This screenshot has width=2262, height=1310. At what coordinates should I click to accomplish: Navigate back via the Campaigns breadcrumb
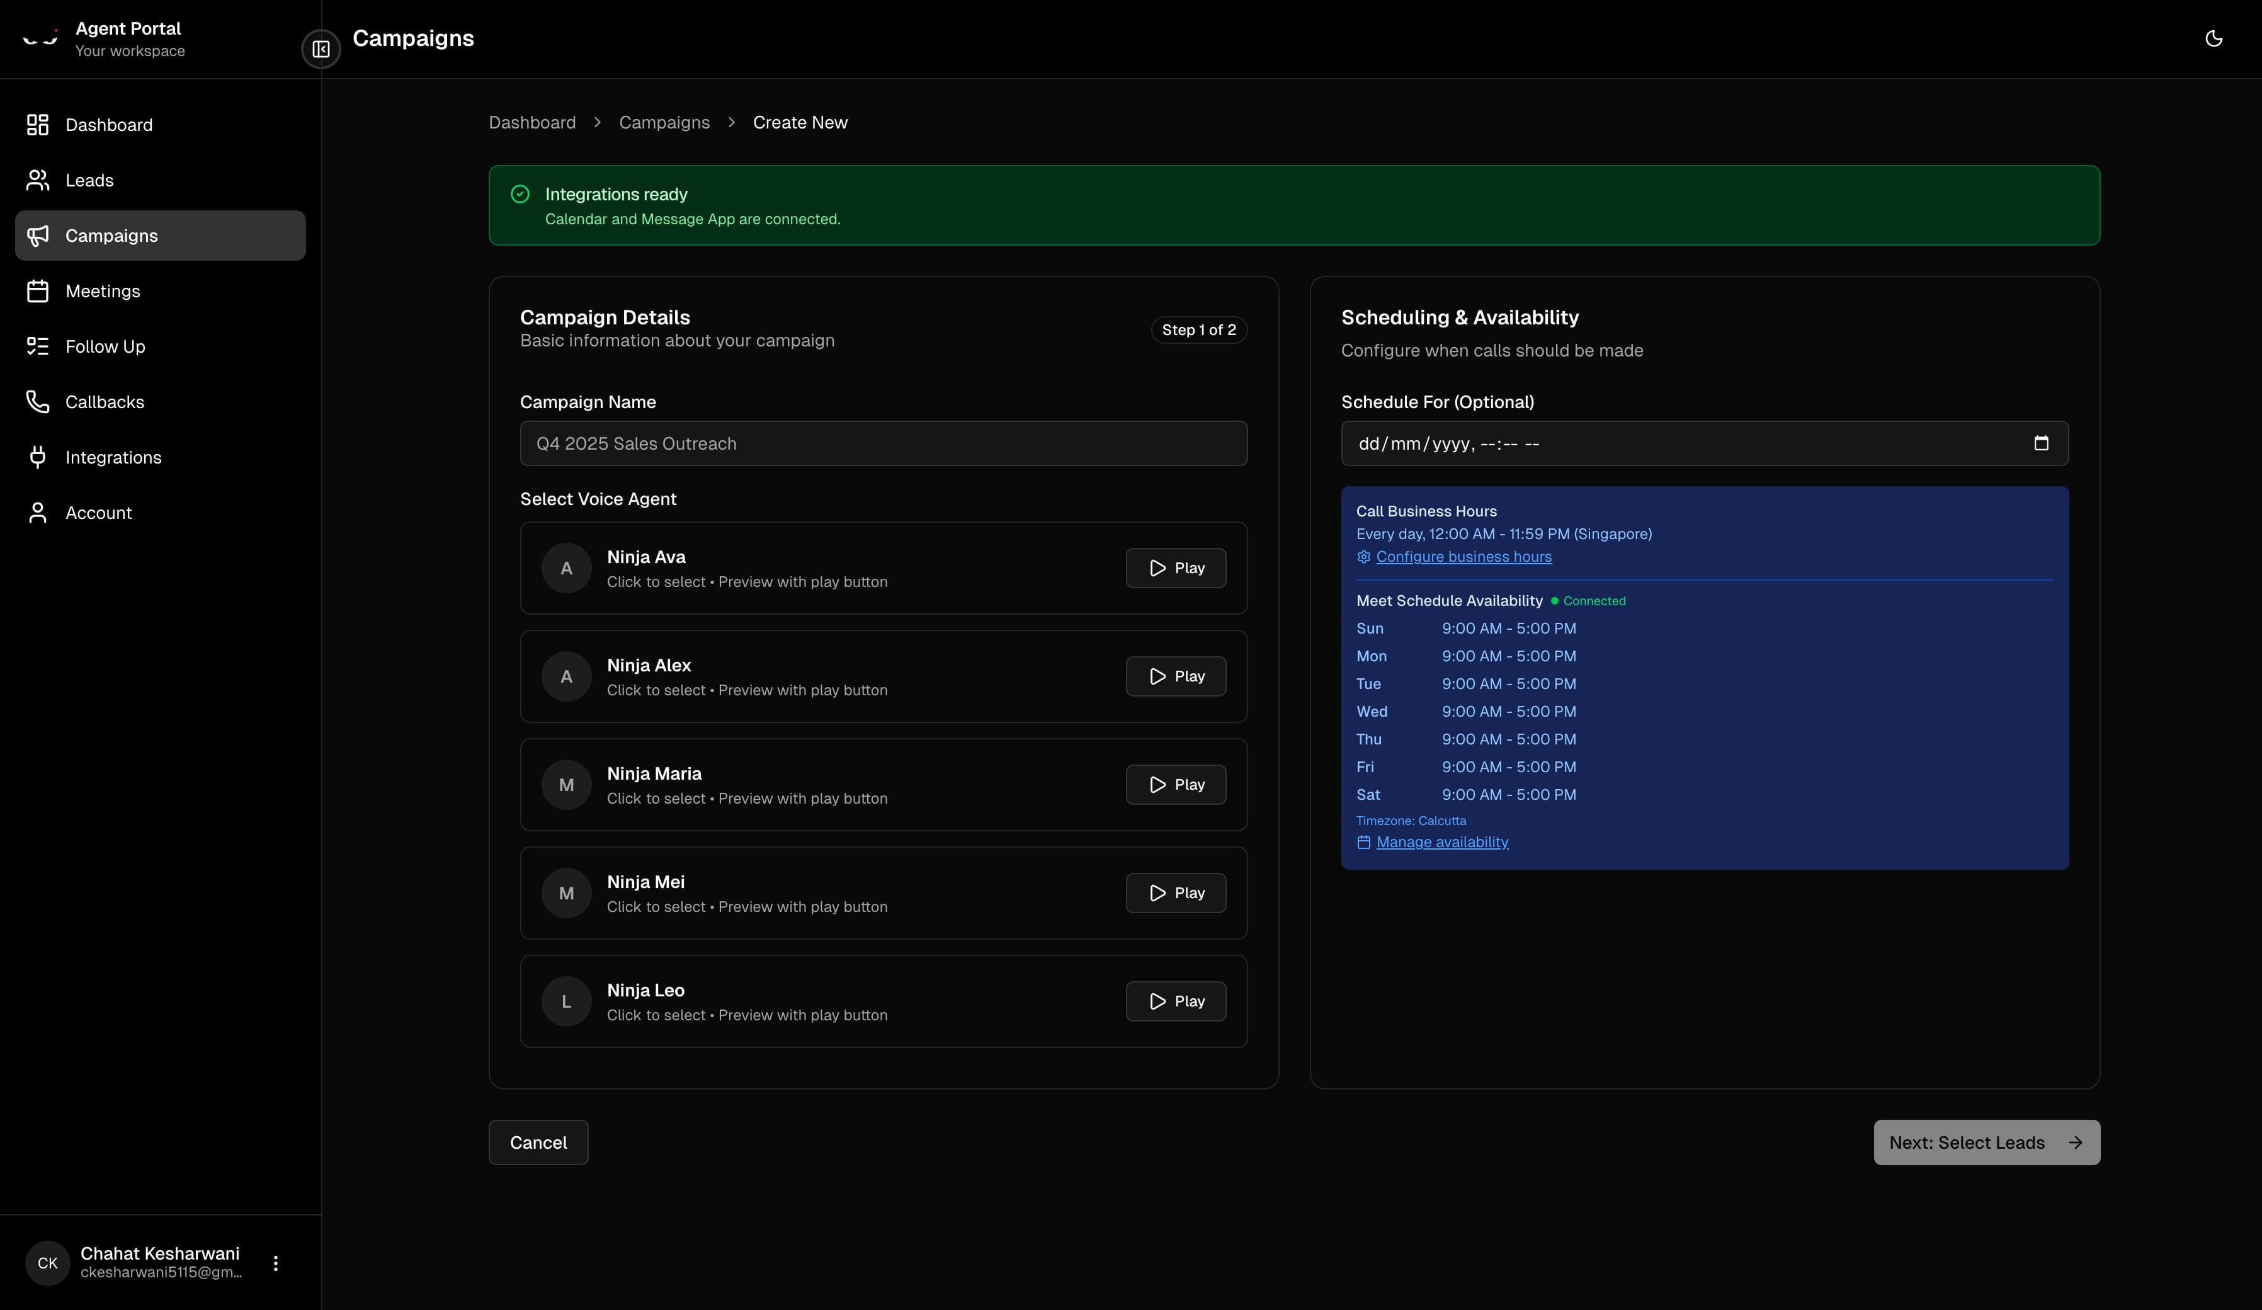point(664,122)
